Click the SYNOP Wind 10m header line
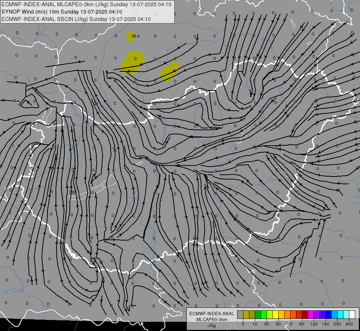 click(x=62, y=12)
